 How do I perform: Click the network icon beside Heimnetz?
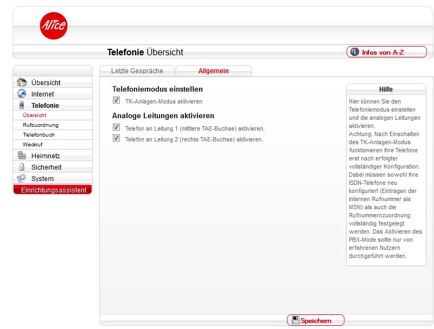[22, 156]
